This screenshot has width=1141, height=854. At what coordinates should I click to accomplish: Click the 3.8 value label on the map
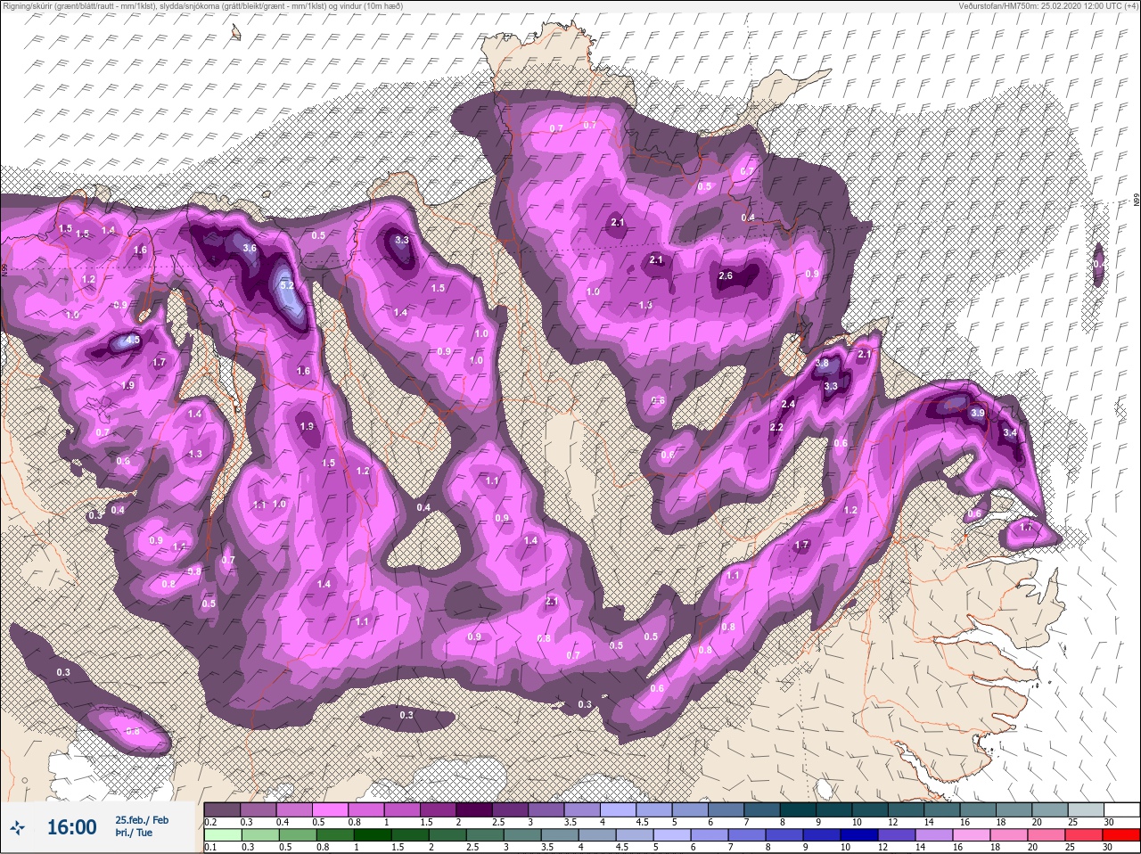822,363
